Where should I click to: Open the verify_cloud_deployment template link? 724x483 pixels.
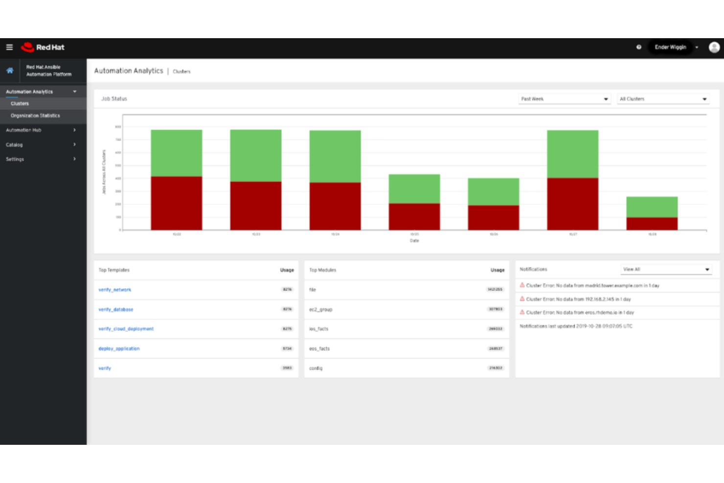126,329
